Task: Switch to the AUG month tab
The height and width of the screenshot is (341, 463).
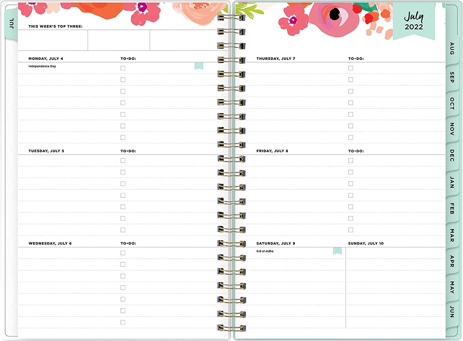Action: [452, 48]
